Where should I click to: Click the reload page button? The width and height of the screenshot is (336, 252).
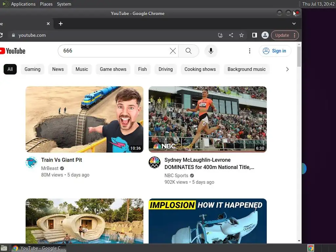click(1, 35)
